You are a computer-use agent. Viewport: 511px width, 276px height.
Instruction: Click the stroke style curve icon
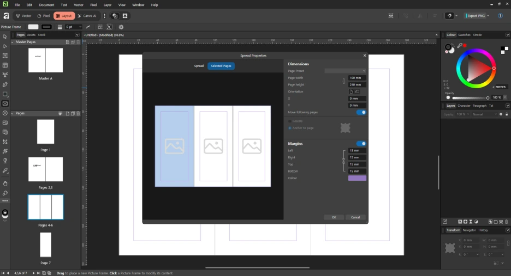tap(88, 27)
